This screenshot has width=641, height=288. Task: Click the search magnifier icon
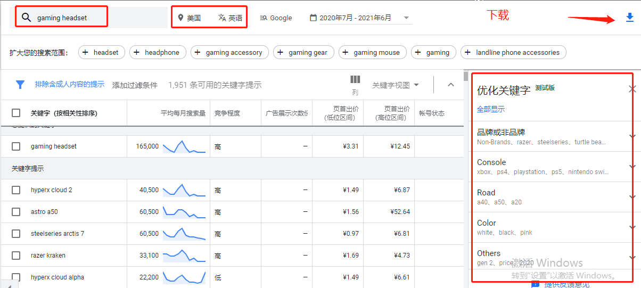point(26,18)
